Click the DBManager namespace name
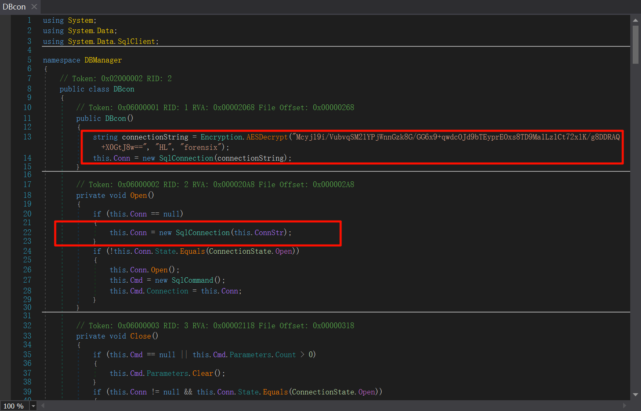This screenshot has width=641, height=411. point(103,60)
